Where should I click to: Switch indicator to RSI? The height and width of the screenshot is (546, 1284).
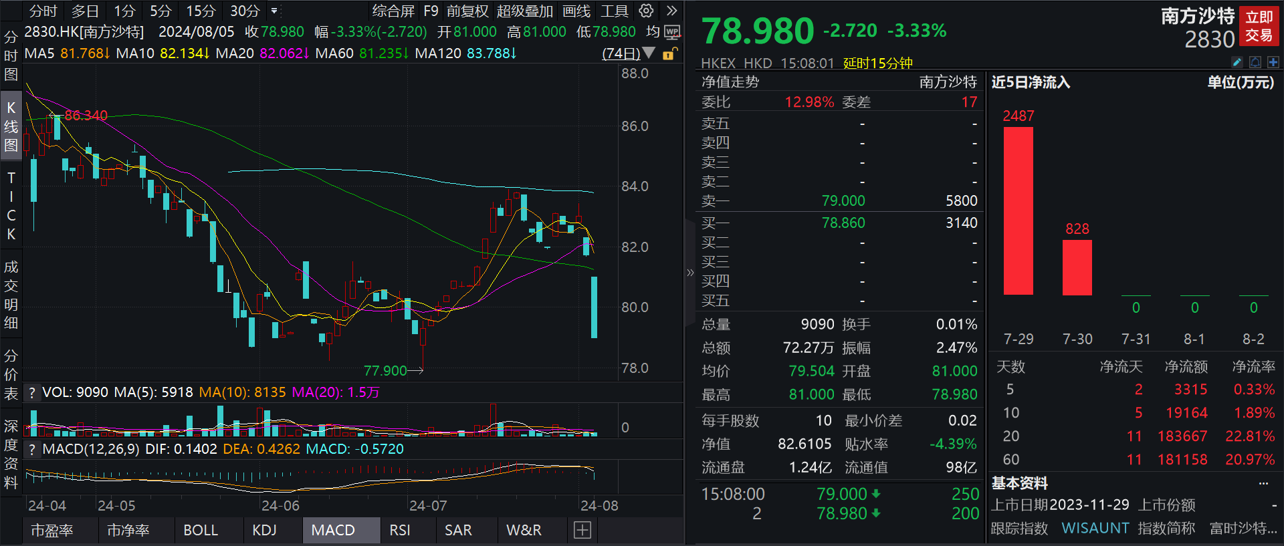point(400,530)
